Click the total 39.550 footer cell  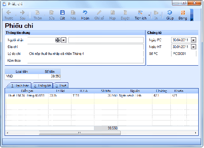tap(106, 128)
